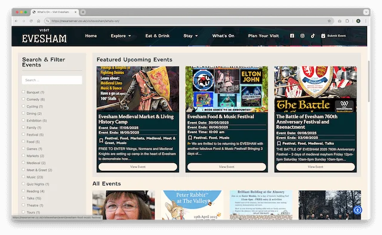The image size is (382, 235).
Task: Click the bookmark icon on Battle of Evesham card
Action: (x=279, y=144)
